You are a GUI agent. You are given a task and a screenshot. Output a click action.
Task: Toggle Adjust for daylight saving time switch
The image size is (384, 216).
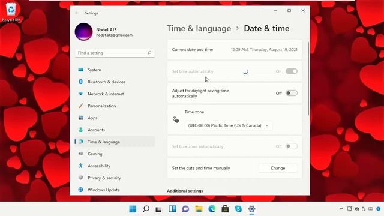292,93
